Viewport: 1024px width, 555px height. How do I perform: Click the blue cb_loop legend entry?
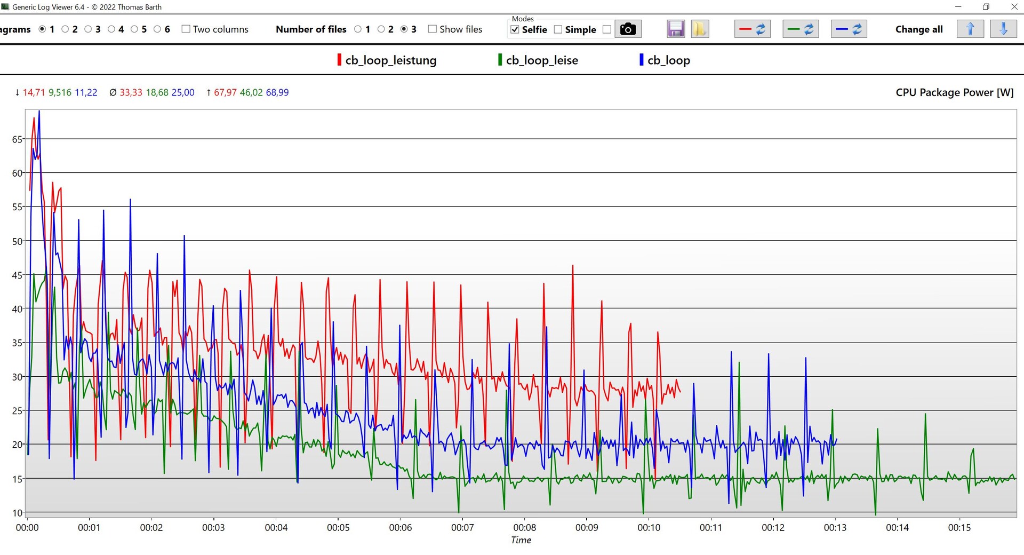tap(668, 60)
